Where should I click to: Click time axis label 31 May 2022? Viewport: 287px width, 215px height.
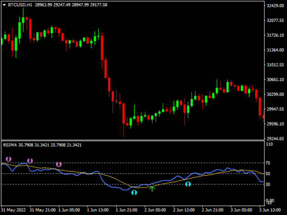click(13, 210)
